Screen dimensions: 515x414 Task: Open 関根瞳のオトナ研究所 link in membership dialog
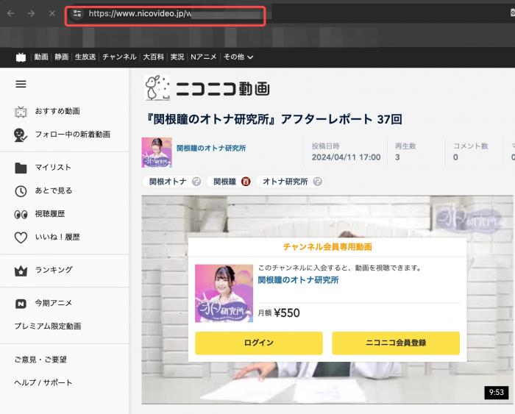(x=298, y=279)
